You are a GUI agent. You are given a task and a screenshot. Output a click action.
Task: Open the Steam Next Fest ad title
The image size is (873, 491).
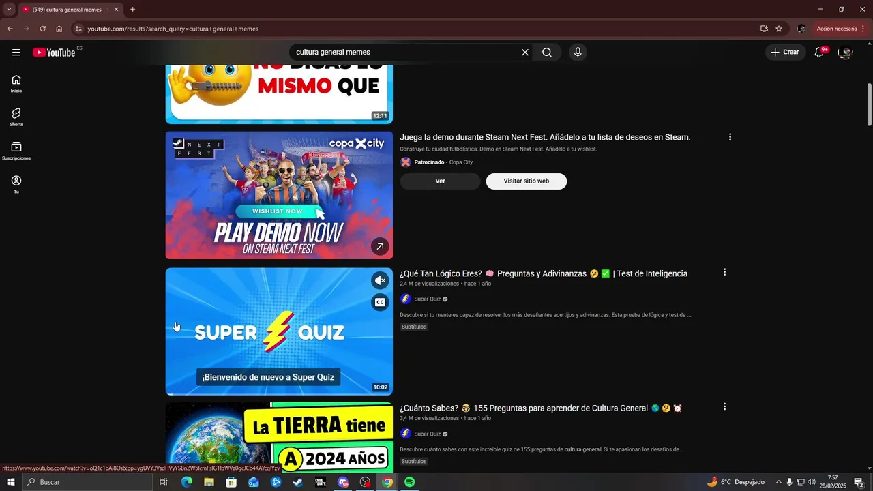[545, 137]
